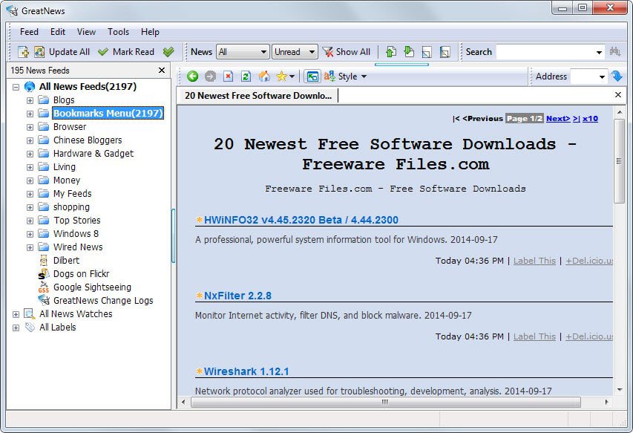This screenshot has height=433, width=633.
Task: Select the Top Stories folder
Action: pyautogui.click(x=77, y=220)
